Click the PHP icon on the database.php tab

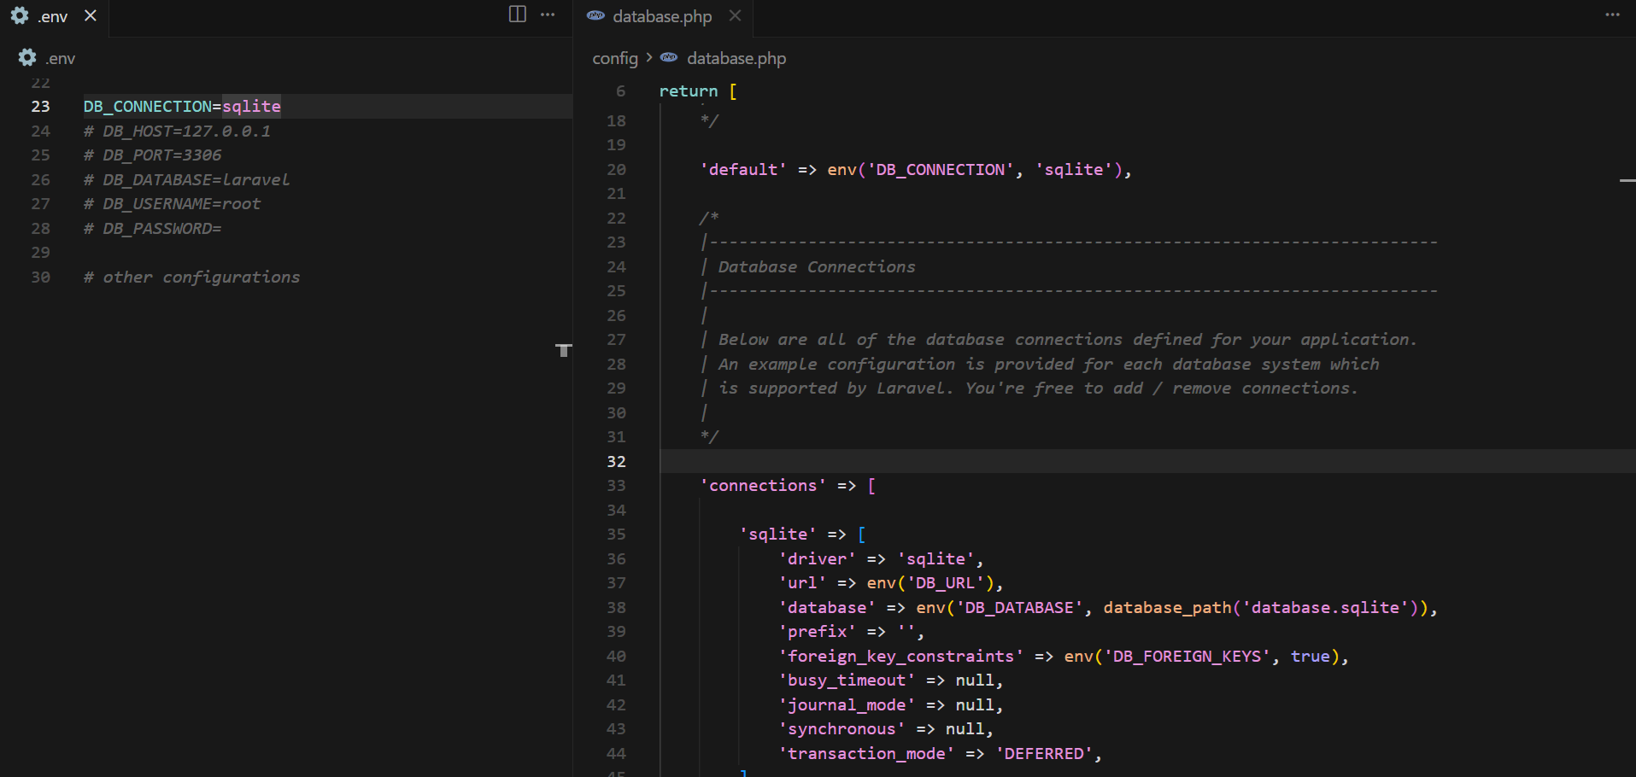pyautogui.click(x=595, y=16)
